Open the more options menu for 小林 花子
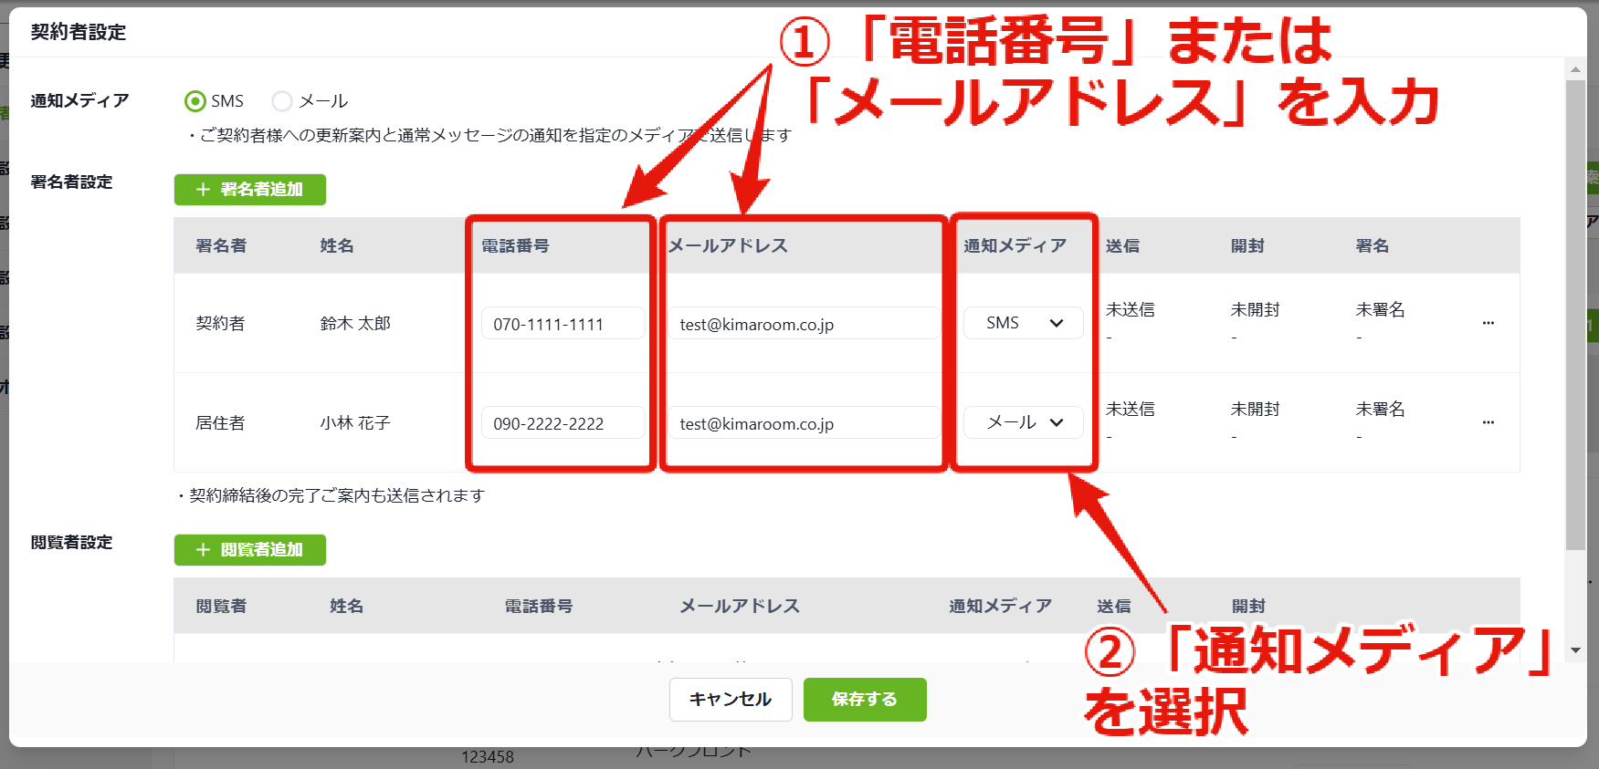1599x769 pixels. pos(1489,422)
